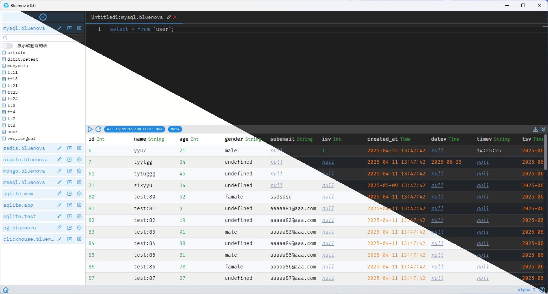This screenshot has width=548, height=294.
Task: Click the refresh query results icon
Action: (98, 129)
